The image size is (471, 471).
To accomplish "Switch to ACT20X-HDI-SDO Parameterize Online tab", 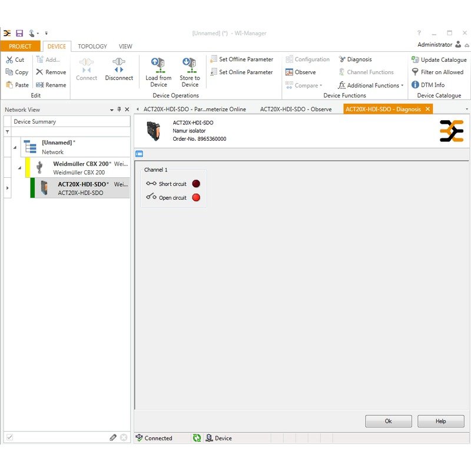I will coord(195,110).
